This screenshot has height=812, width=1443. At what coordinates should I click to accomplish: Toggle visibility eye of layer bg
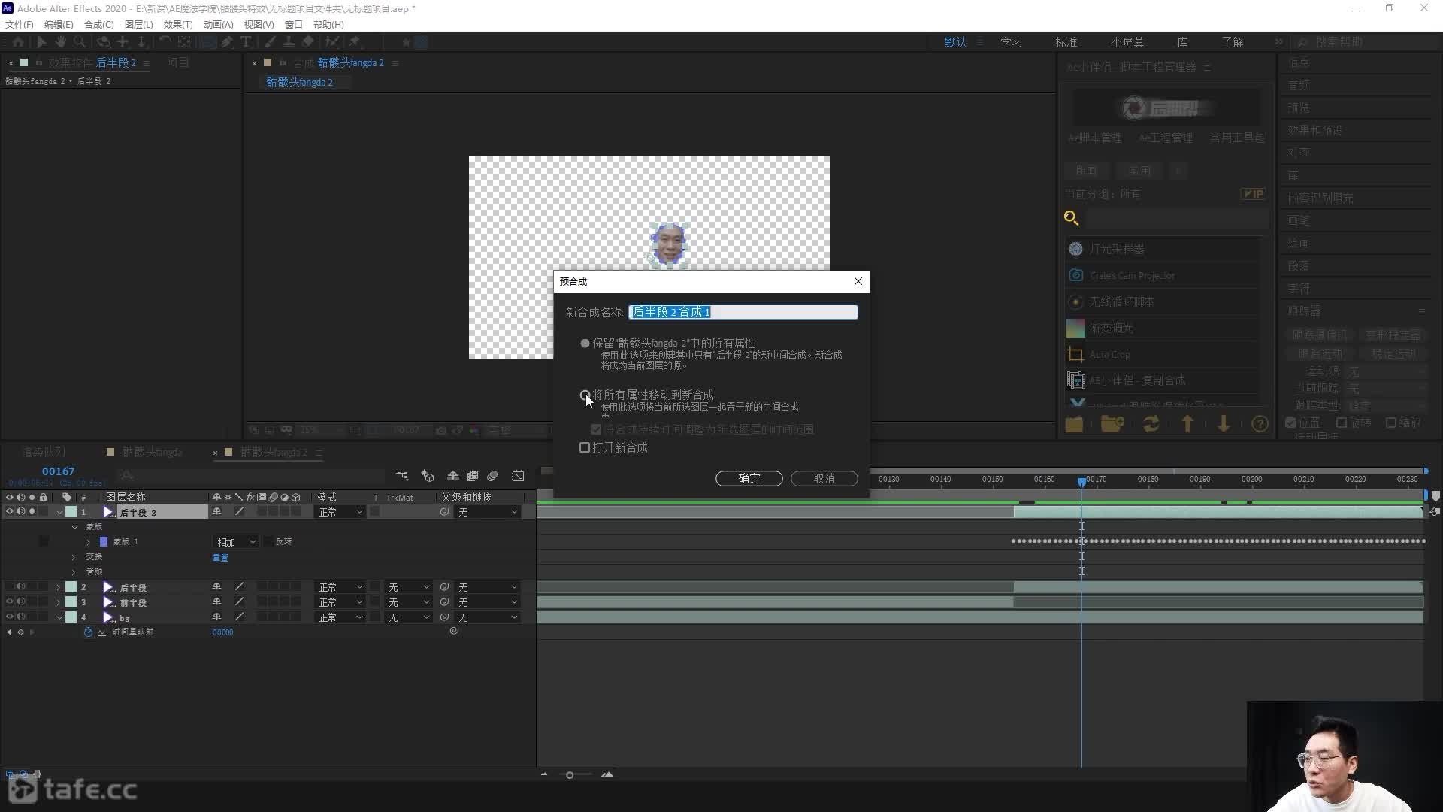10,617
